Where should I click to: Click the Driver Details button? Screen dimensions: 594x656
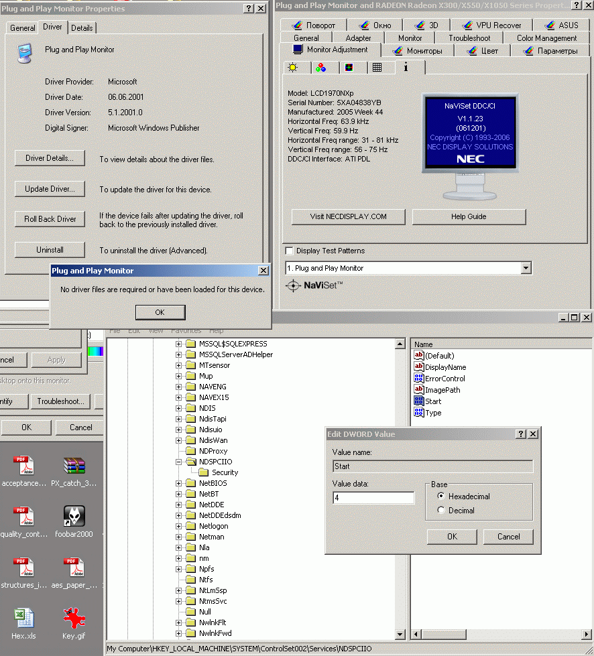click(x=50, y=158)
